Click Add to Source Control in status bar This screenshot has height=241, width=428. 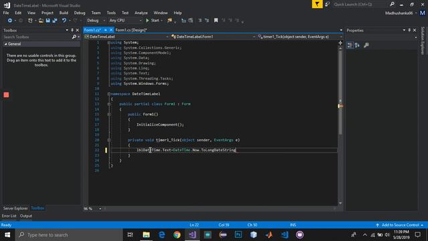coord(400,225)
